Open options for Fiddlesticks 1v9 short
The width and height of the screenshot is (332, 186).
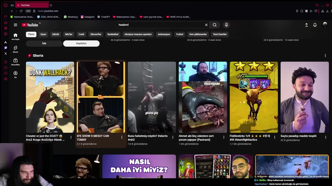click(x=275, y=137)
